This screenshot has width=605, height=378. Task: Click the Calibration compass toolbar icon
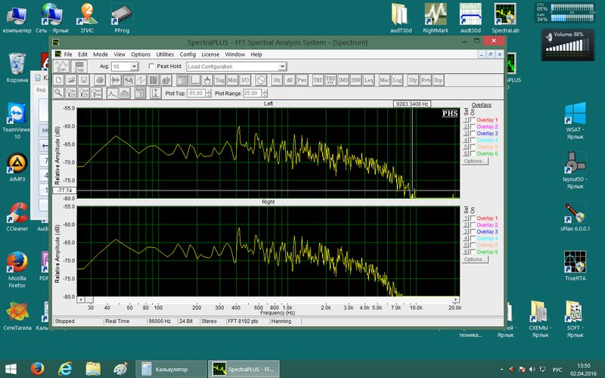click(x=207, y=80)
